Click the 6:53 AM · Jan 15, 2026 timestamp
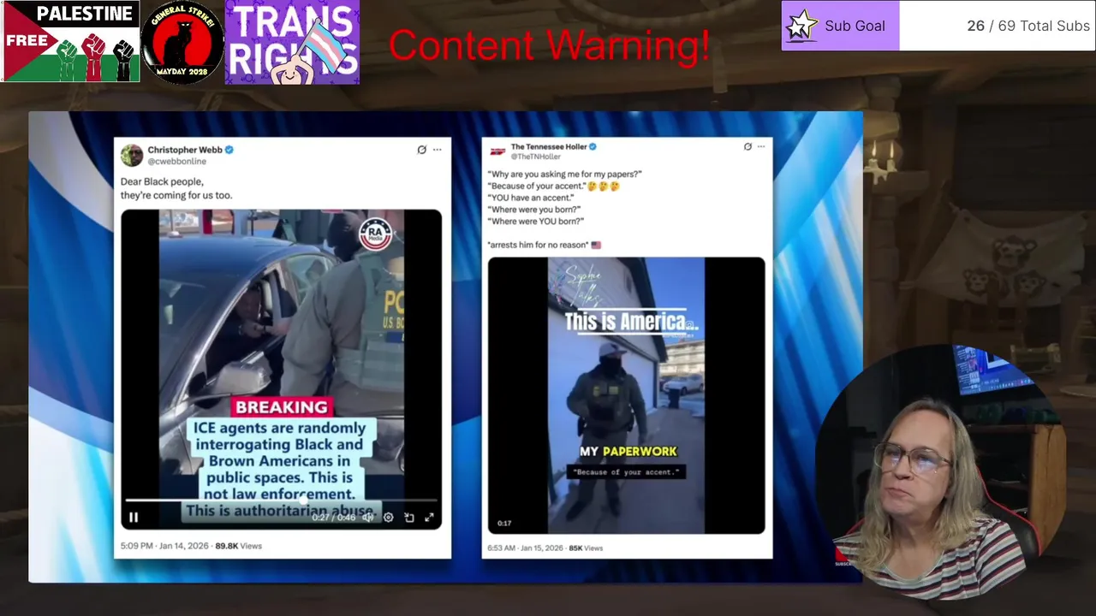This screenshot has height=616, width=1096. (526, 548)
